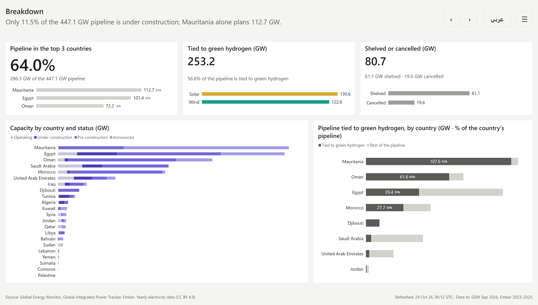This screenshot has width=538, height=305.
Task: Click 'Somalia' label in capacity chart
Action: point(48,263)
